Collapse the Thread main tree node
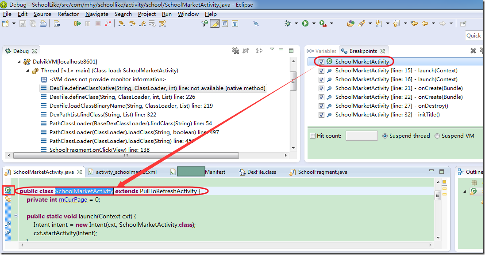This screenshot has height=255, width=485. (x=27, y=71)
